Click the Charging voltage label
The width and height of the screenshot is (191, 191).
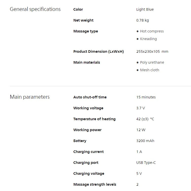click(89, 173)
